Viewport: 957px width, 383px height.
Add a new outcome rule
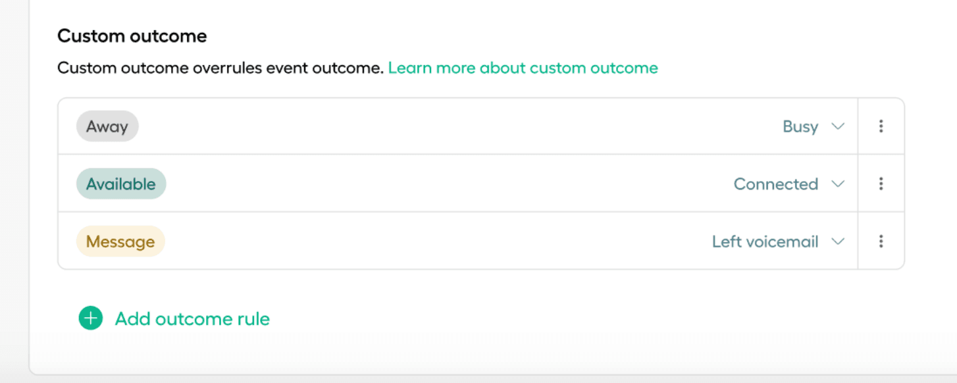coord(192,319)
